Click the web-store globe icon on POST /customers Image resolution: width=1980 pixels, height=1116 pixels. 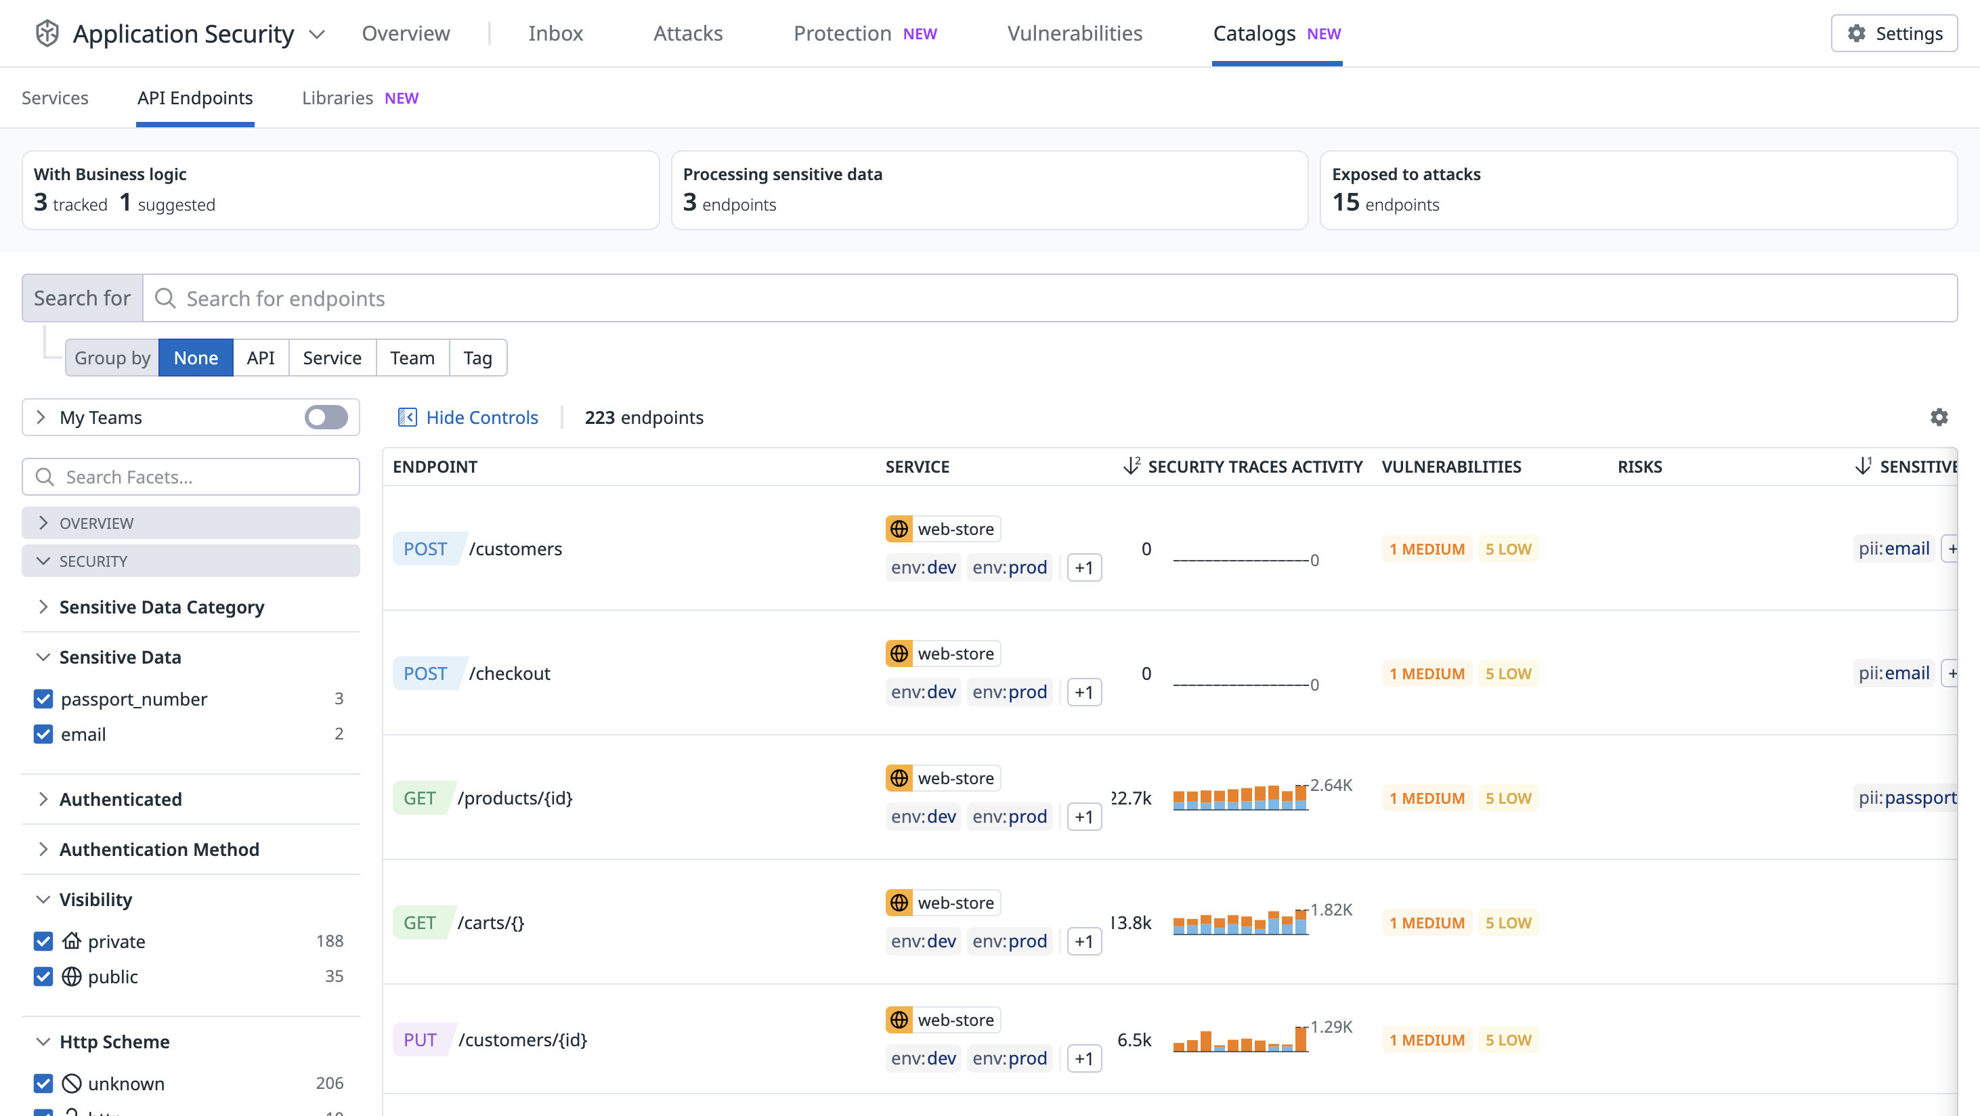(x=899, y=528)
